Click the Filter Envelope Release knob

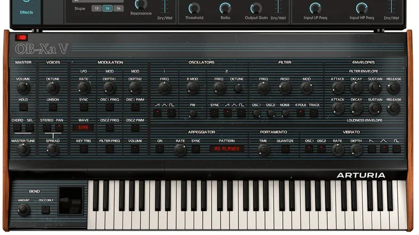pyautogui.click(x=393, y=88)
